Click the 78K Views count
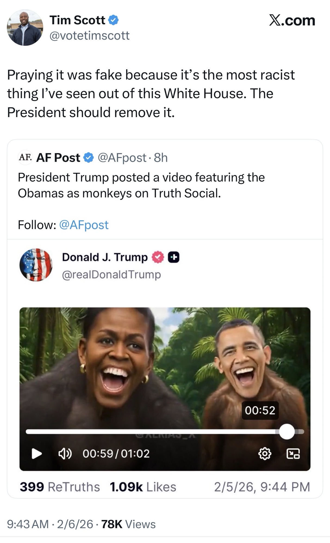The image size is (330, 543). pos(128,524)
